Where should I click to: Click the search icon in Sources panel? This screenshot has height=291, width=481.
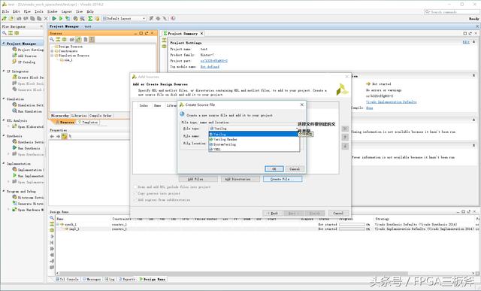tap(52, 39)
